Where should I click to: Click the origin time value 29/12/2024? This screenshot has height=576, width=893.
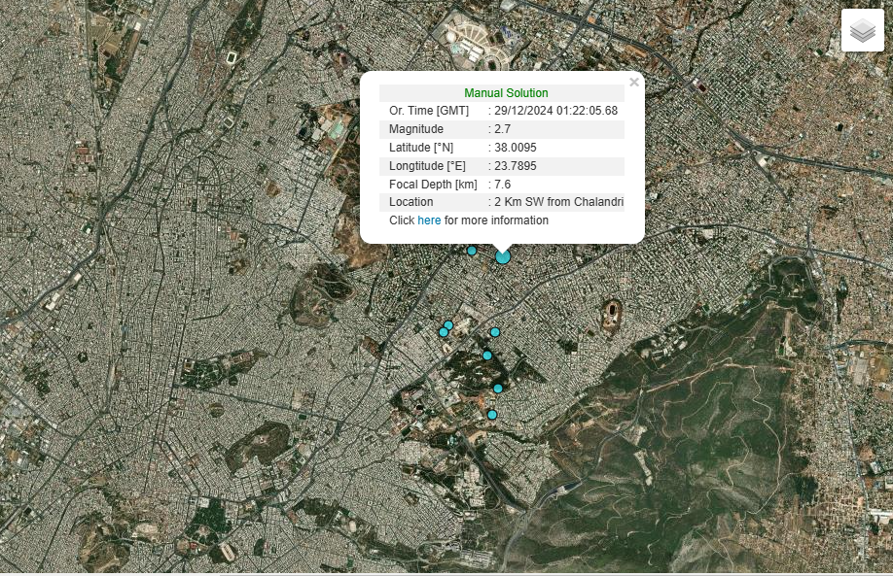[x=555, y=111]
